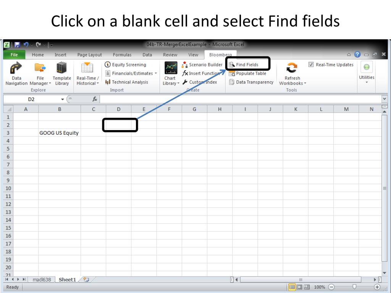Open Data Navigation in Bloomberg ribbon
This screenshot has width=391, height=293.
[16, 74]
